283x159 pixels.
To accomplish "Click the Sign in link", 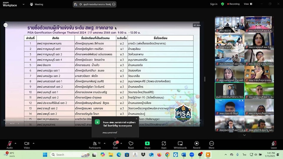I will [214, 4].
